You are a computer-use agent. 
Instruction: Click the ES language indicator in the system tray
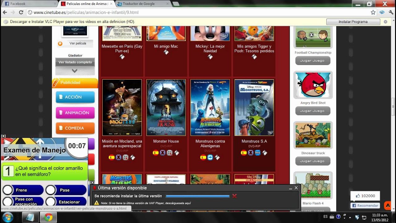325,217
